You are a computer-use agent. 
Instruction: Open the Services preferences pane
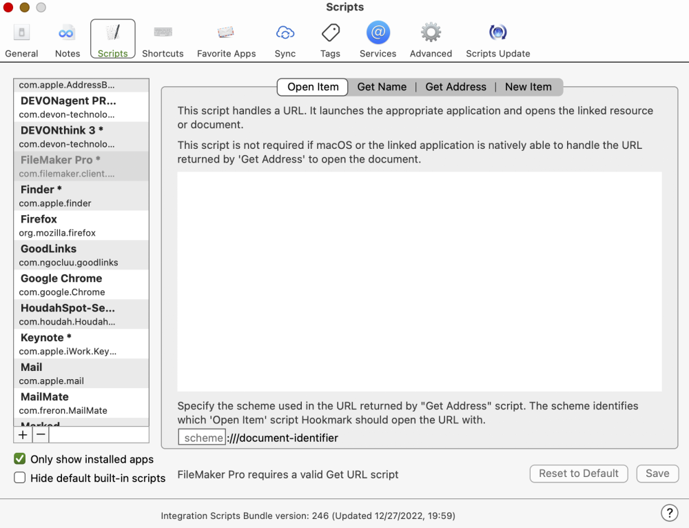point(378,40)
